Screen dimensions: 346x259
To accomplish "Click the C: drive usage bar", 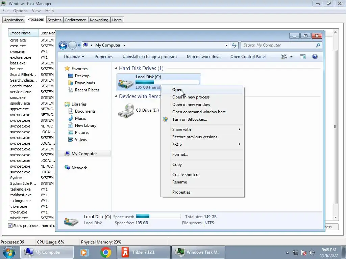I will pyautogui.click(x=167, y=82).
